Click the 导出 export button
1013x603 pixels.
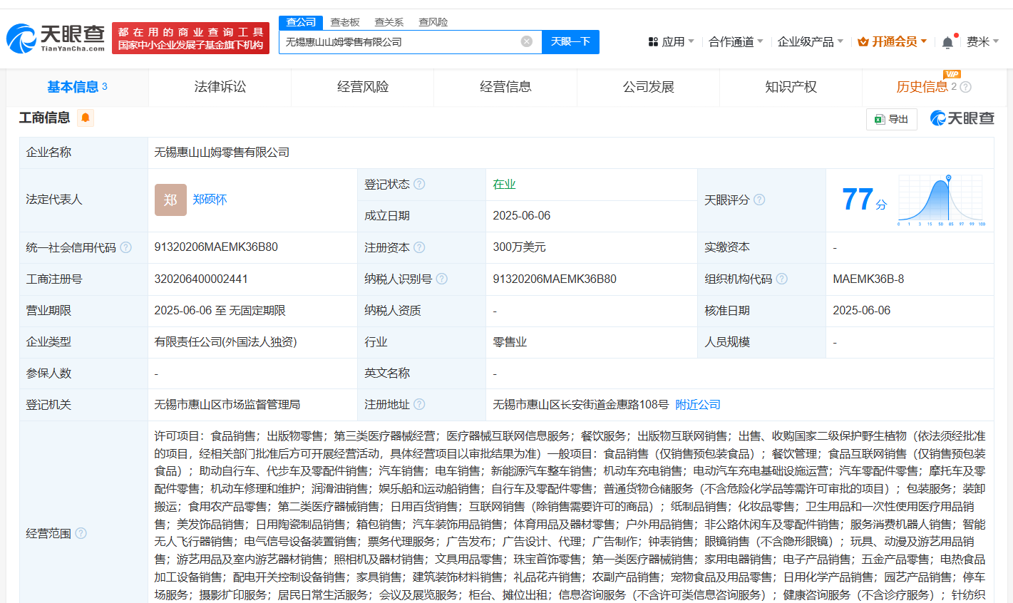pos(891,119)
